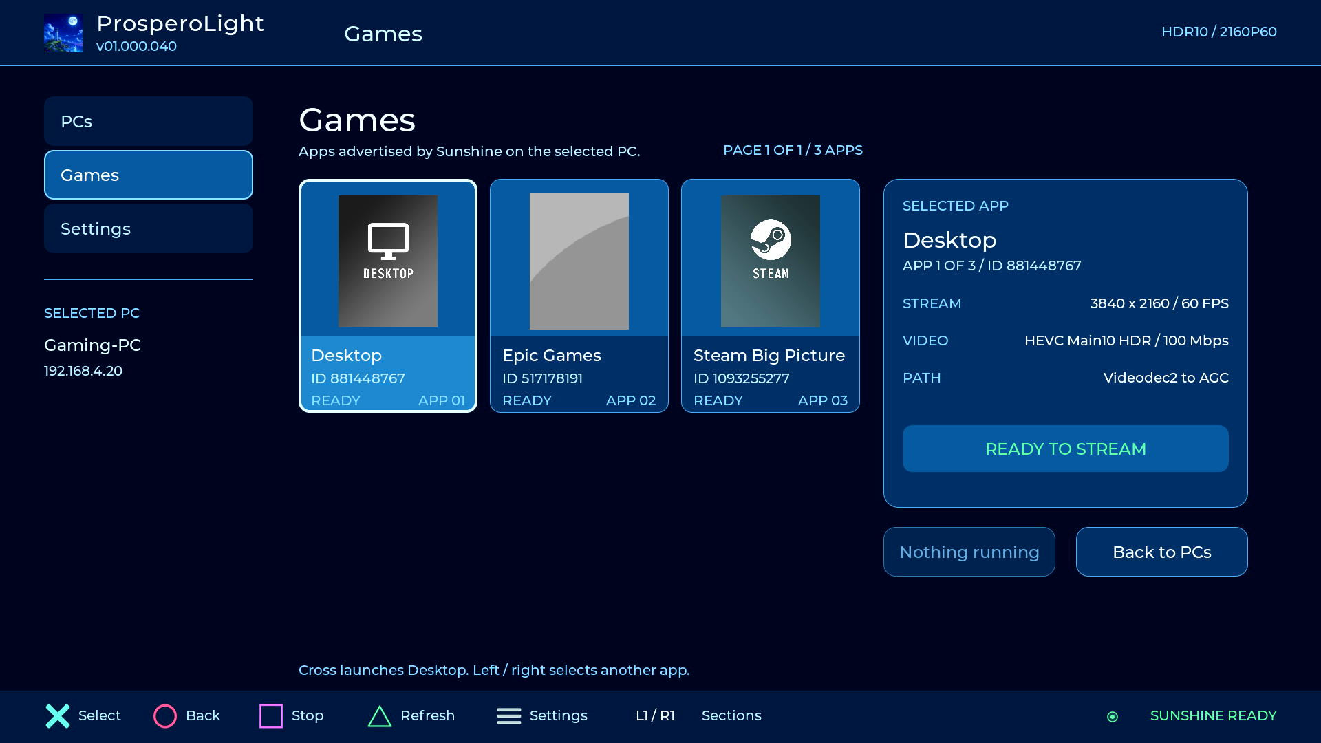Select the Desktop app card title
The image size is (1321, 743).
pos(346,356)
